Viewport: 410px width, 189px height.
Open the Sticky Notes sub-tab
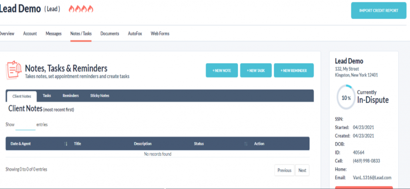pos(100,96)
